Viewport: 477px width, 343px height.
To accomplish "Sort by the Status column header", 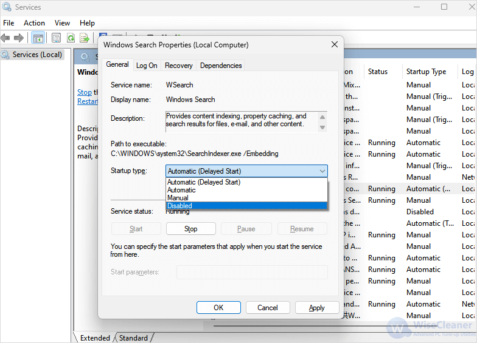I will pos(383,72).
